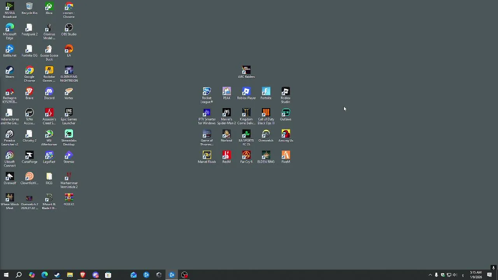This screenshot has height=280, width=498.
Task: Select the Stremio desktop icon
Action: tap(69, 157)
